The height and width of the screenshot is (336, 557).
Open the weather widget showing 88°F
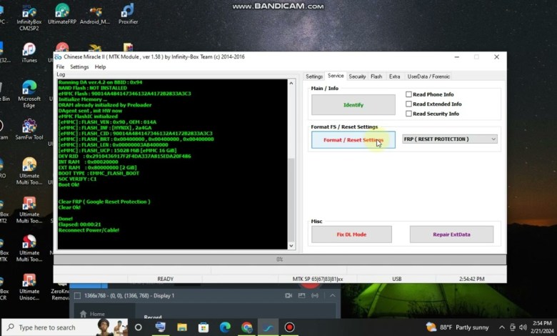[458, 327]
